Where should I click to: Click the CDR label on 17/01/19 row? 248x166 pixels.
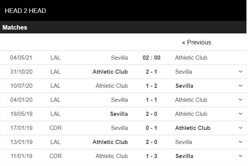click(56, 128)
